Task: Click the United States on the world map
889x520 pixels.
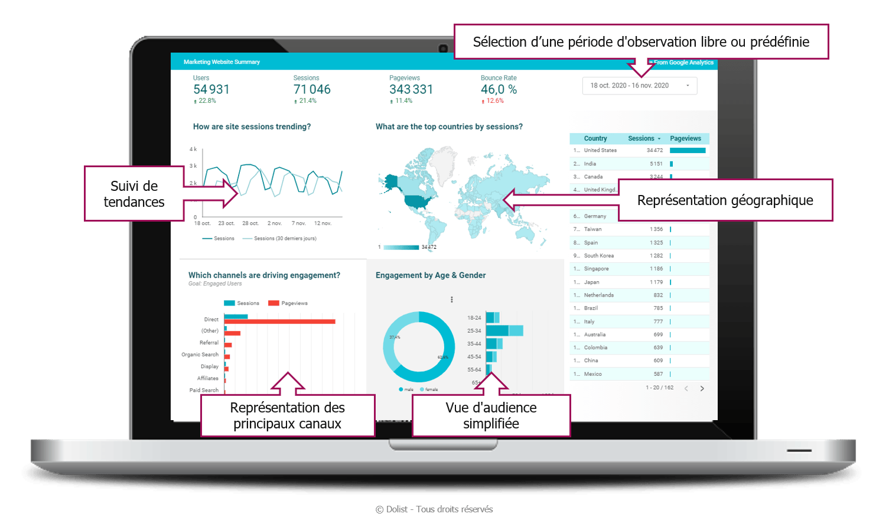Action: point(418,203)
